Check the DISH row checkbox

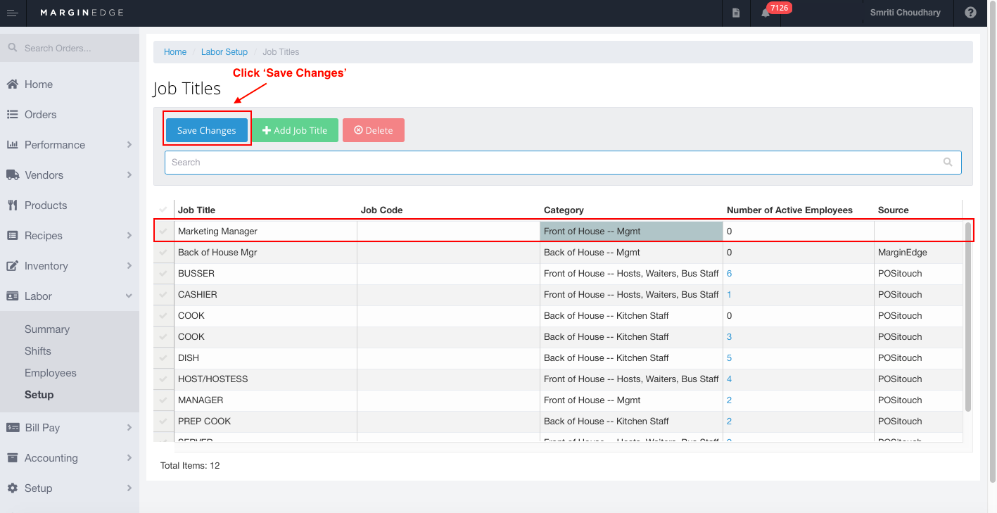pyautogui.click(x=163, y=357)
